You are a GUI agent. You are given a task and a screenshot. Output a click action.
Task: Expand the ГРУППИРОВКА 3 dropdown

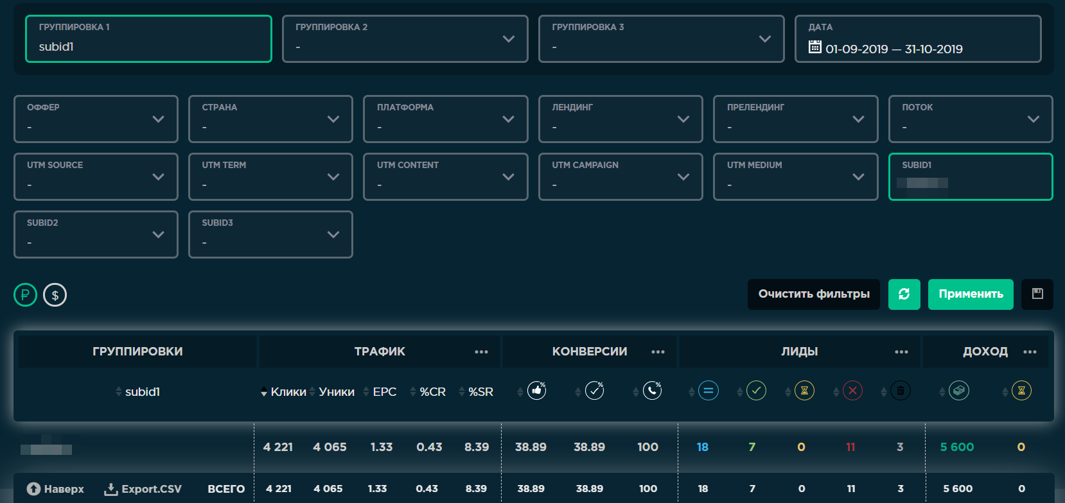(x=662, y=39)
